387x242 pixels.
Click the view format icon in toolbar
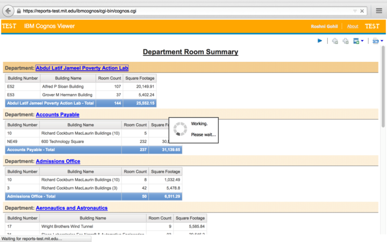point(375,41)
